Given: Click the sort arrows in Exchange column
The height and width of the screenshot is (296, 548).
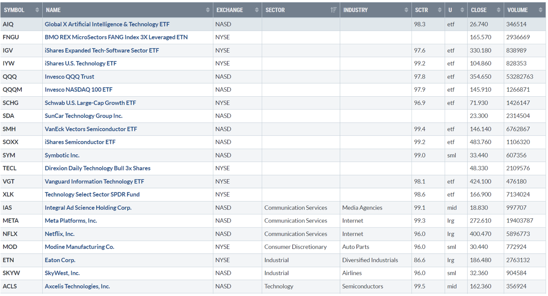Looking at the screenshot, I should pos(256,10).
